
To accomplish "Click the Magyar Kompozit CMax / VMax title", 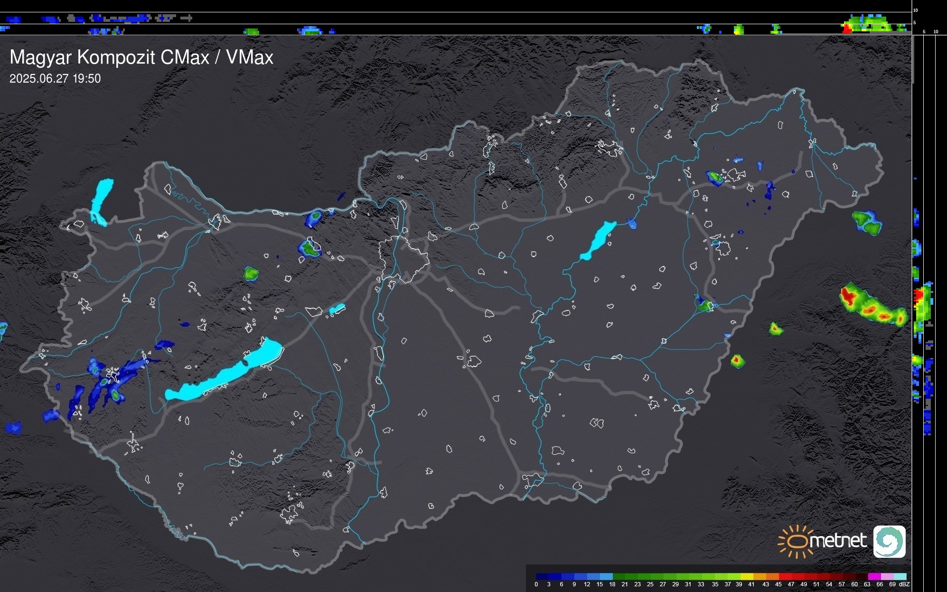I will coord(141,57).
